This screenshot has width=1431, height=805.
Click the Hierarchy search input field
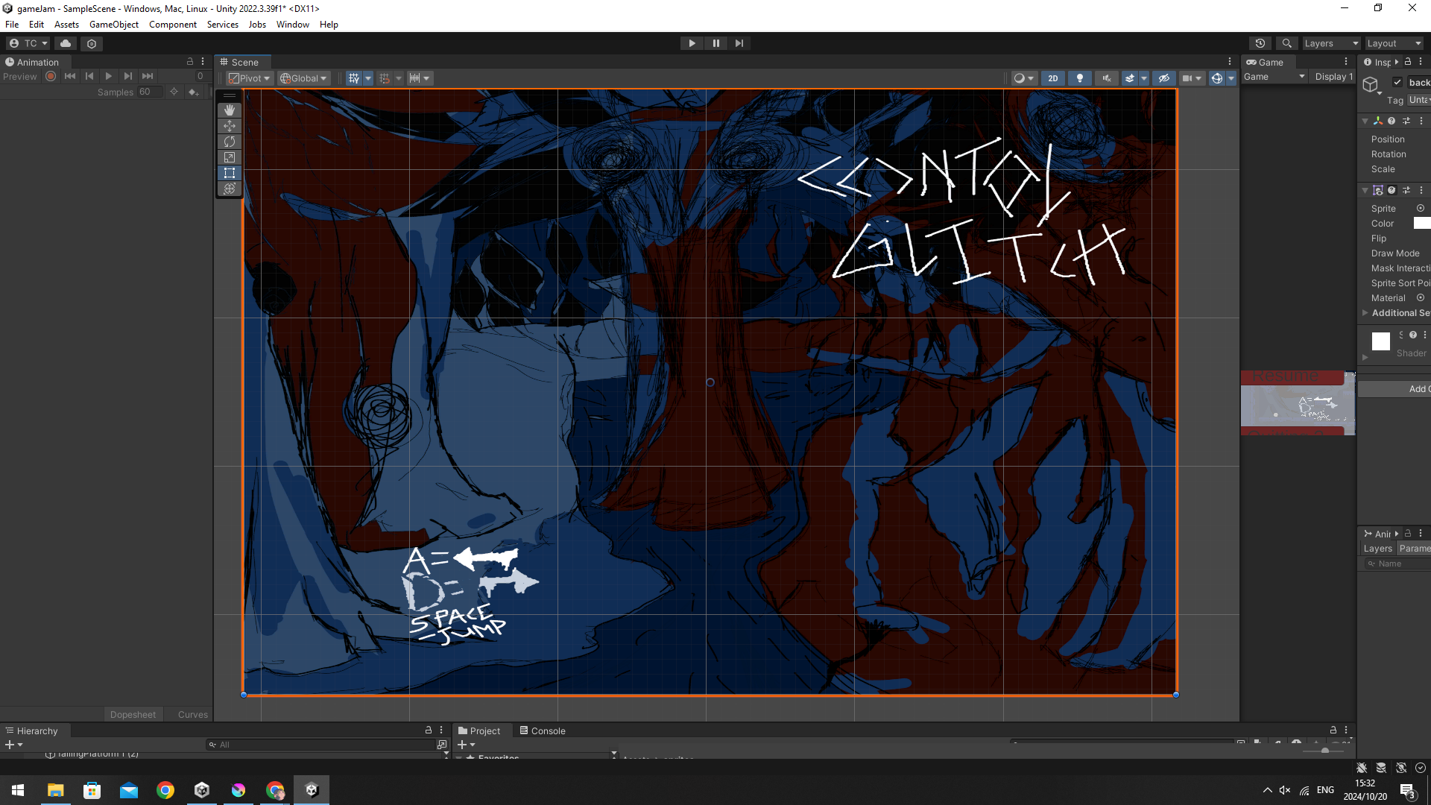[x=320, y=745]
